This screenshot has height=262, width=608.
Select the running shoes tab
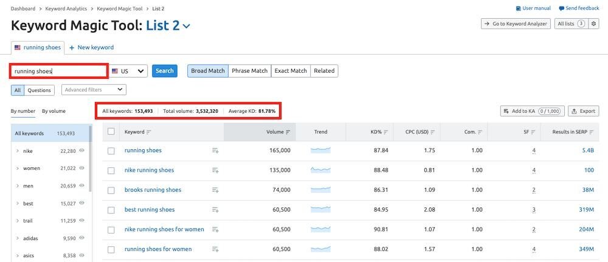[x=38, y=47]
